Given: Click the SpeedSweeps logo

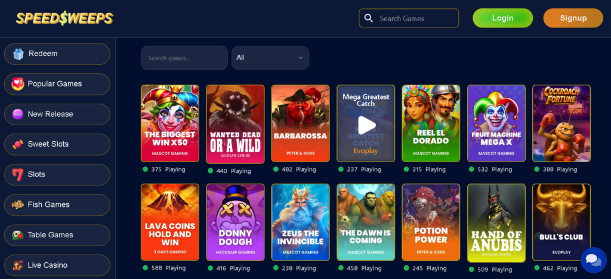Looking at the screenshot, I should coord(64,18).
